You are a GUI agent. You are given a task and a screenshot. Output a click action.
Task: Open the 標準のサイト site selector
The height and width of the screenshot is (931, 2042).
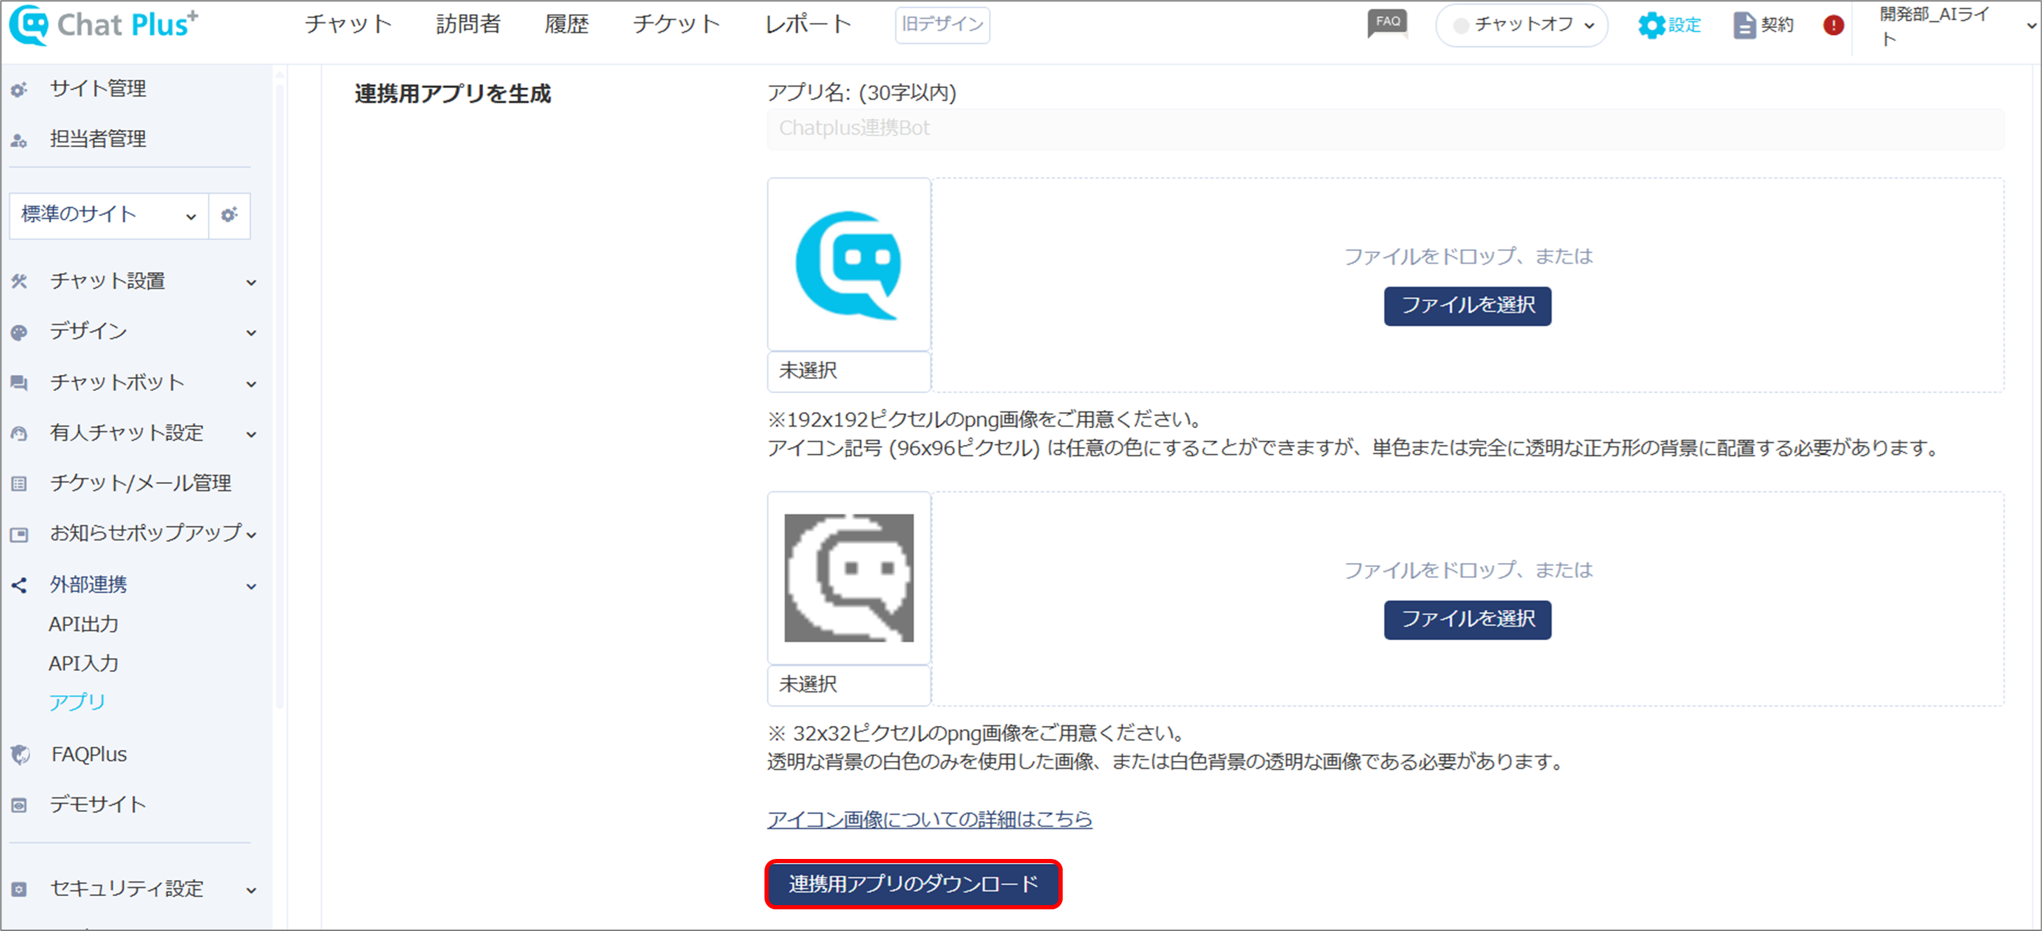(109, 215)
